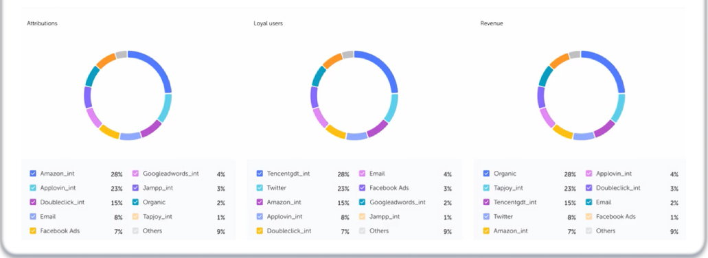Enable Facebook Ads in Revenue legend
The width and height of the screenshot is (708, 258).
(x=589, y=217)
